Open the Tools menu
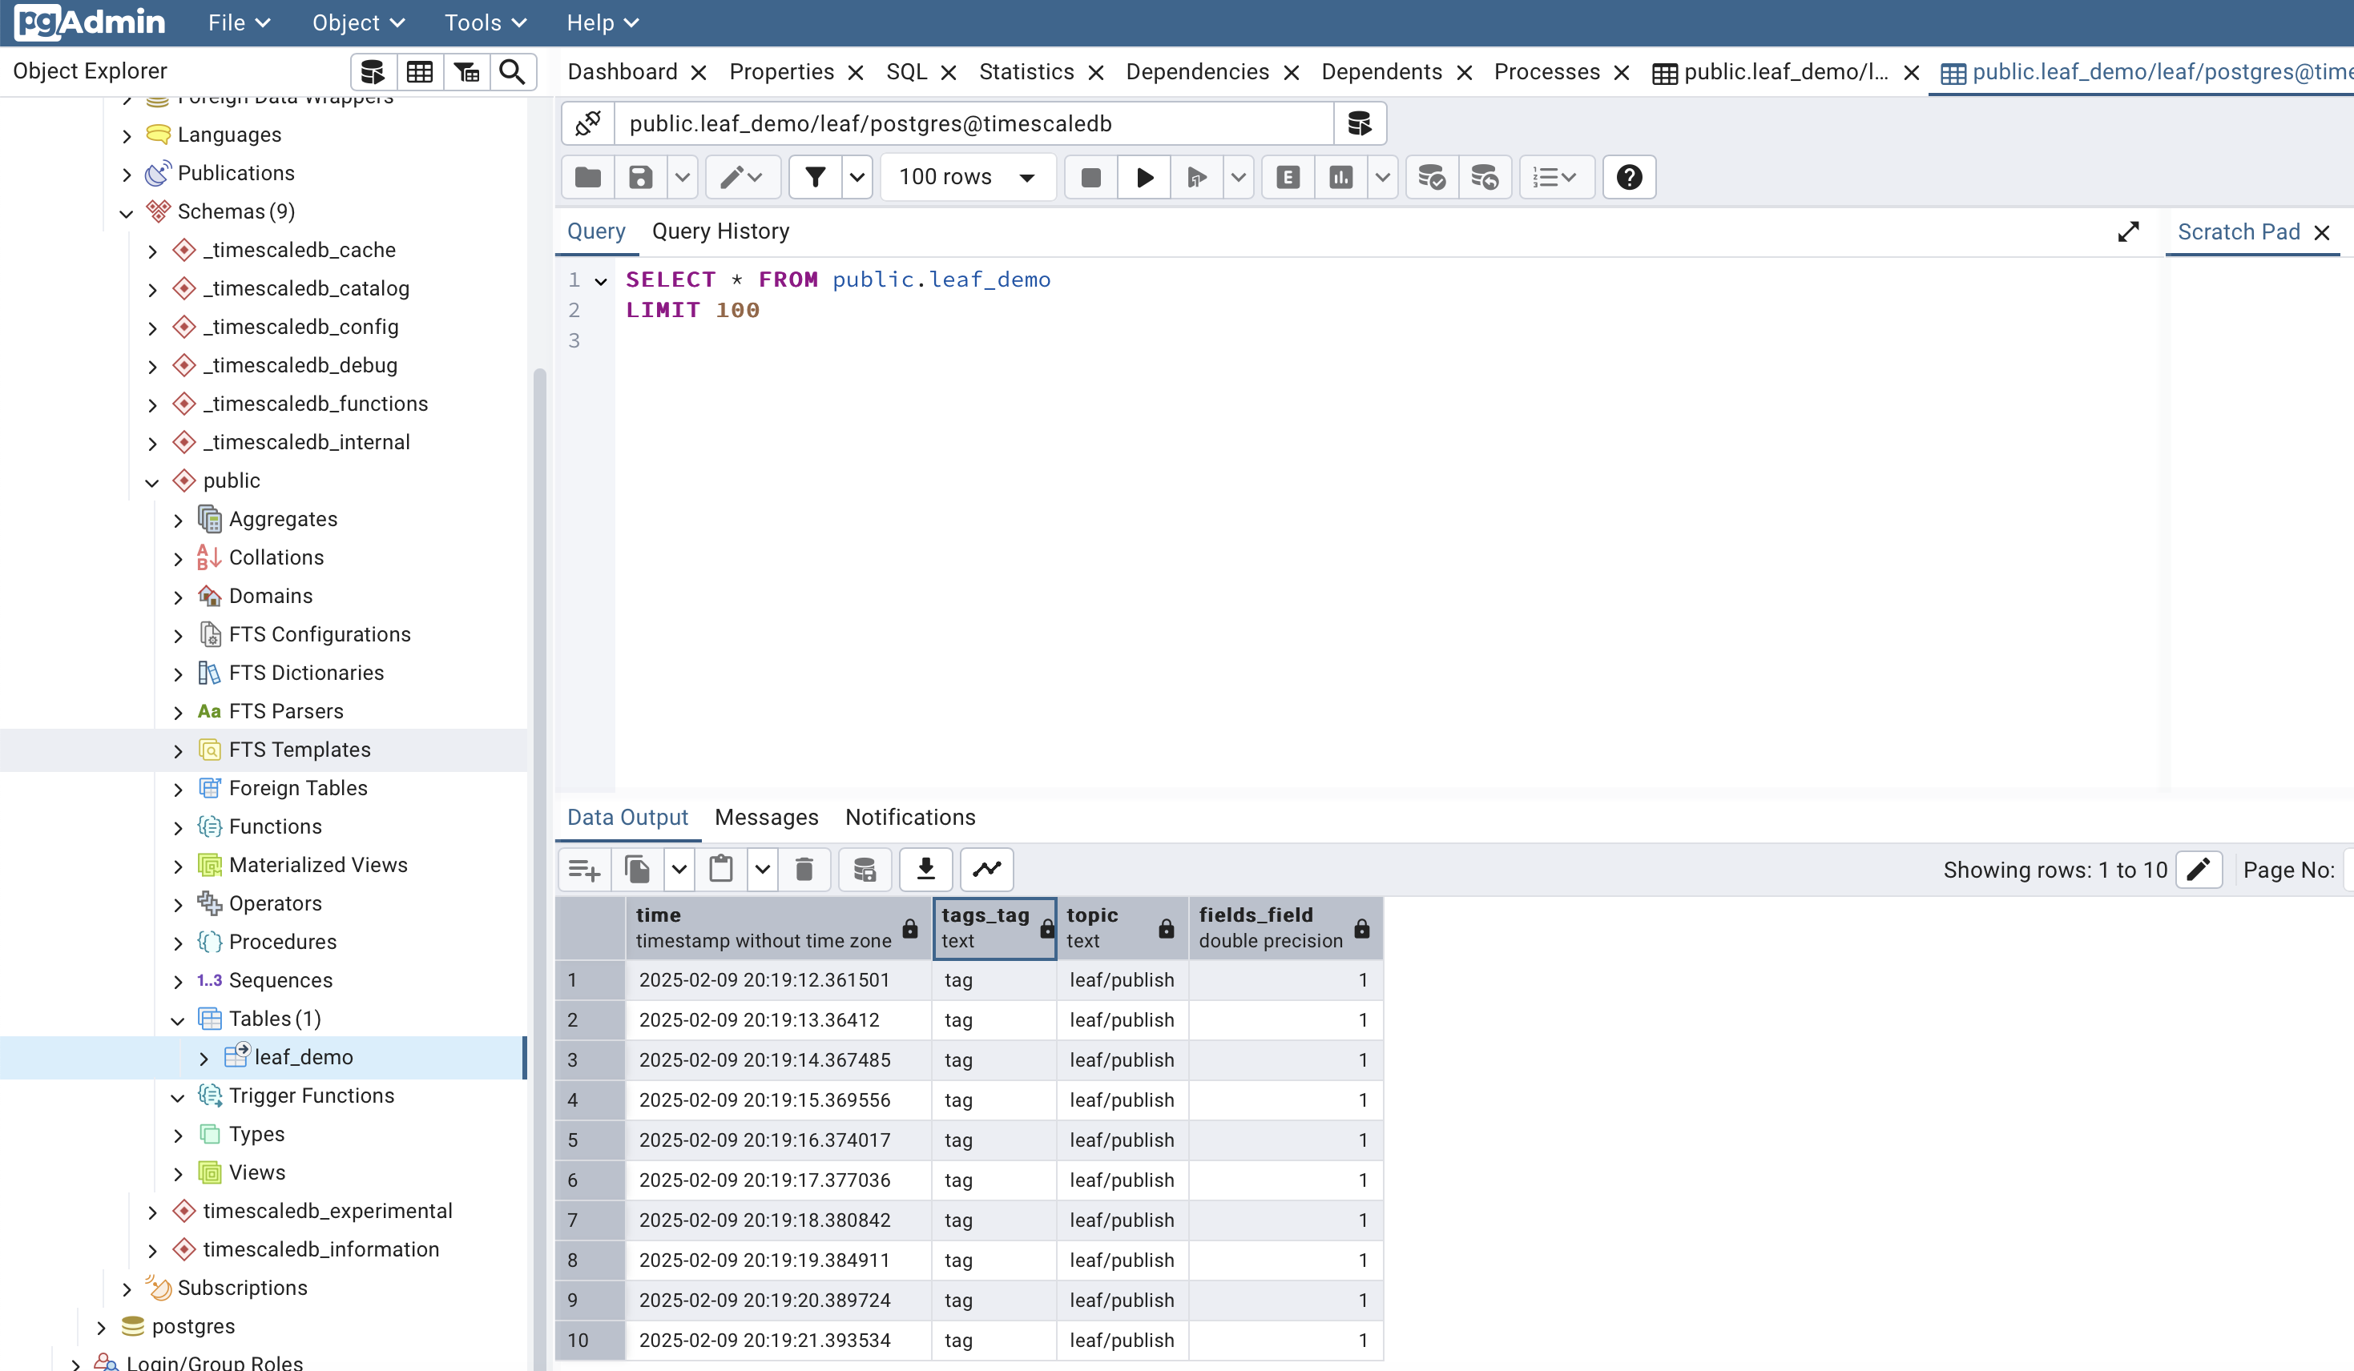This screenshot has width=2354, height=1371. tap(485, 22)
